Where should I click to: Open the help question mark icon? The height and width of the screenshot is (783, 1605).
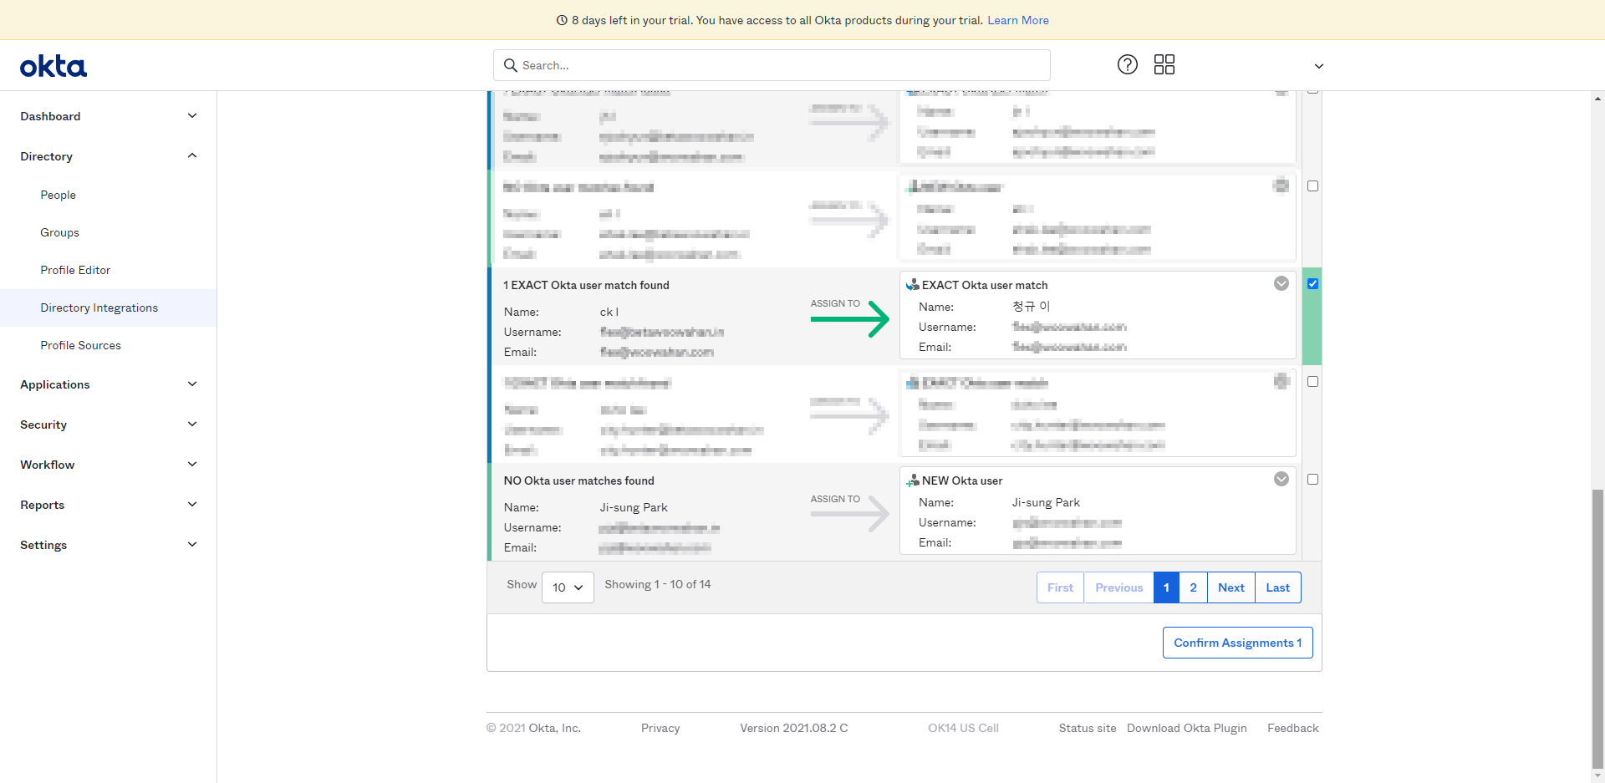1128,64
